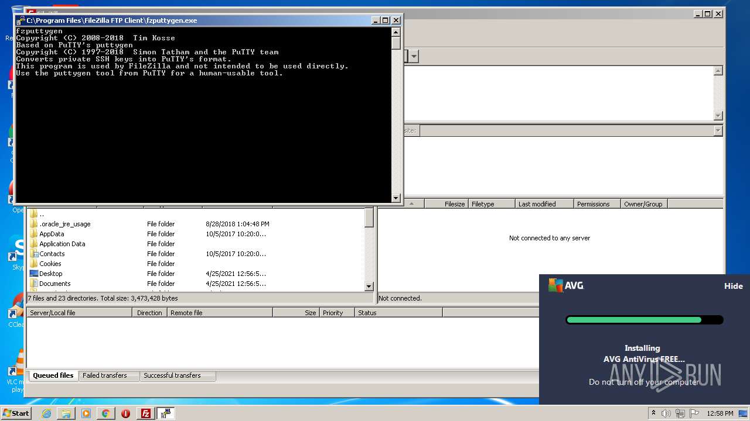Click the Contacts row modified date
This screenshot has width=750, height=421.
coord(236,254)
